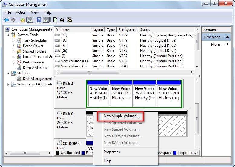Screen dimensions: 235x167
Task: Collapse the Storage tree node
Action: click(x=8, y=73)
